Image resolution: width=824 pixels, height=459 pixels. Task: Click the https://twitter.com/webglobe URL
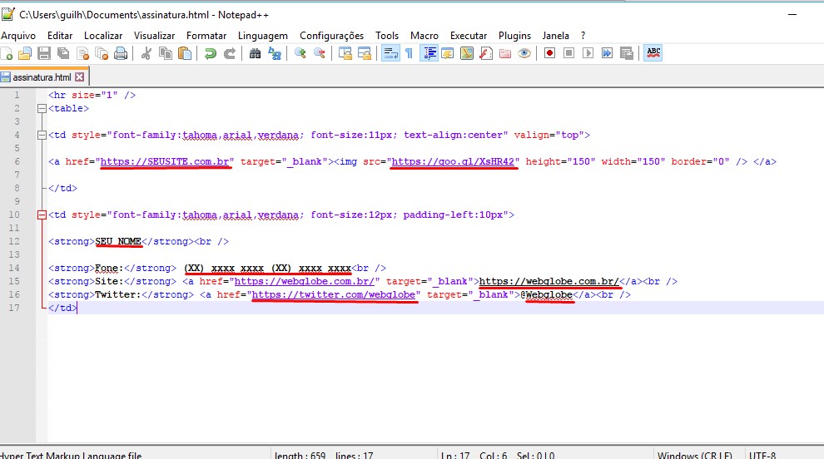pyautogui.click(x=333, y=294)
